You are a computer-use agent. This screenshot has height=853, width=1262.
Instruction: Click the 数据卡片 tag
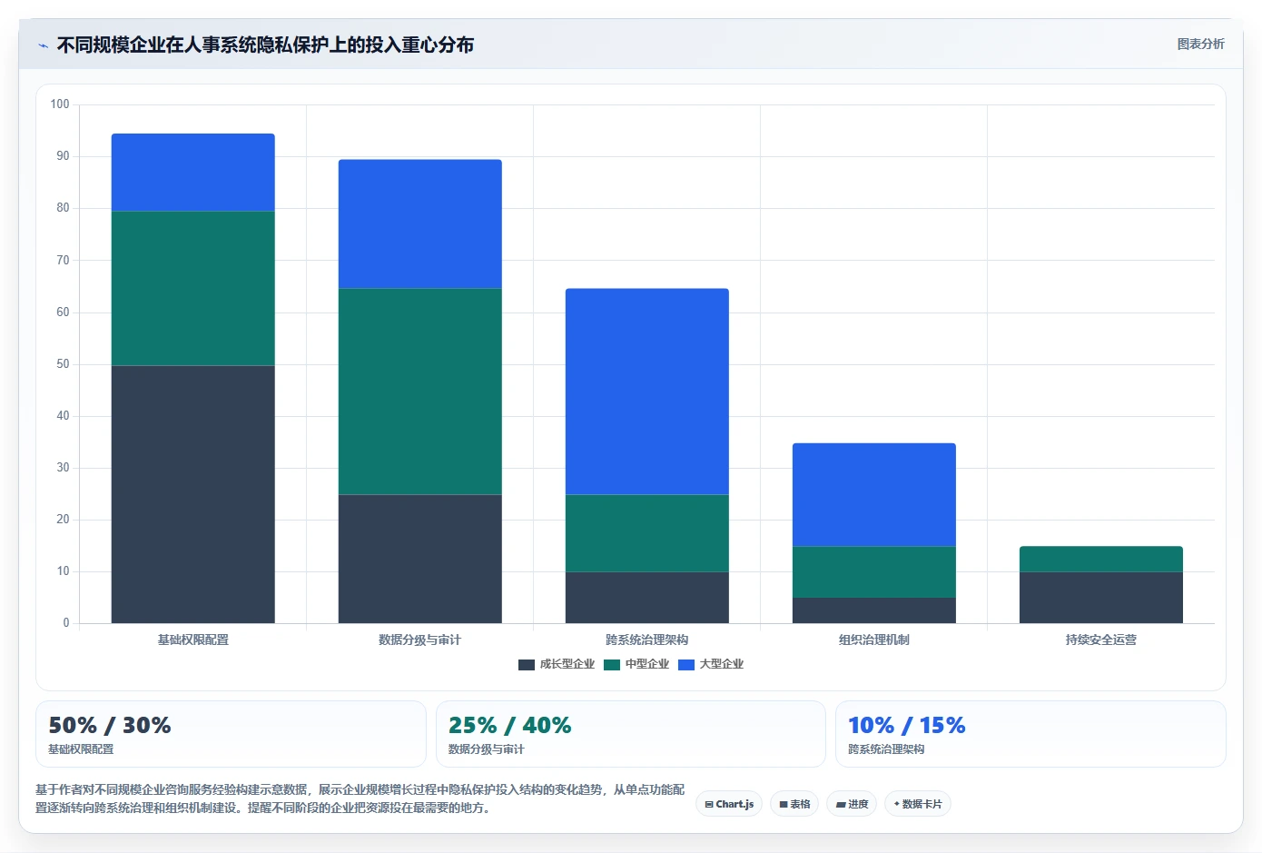click(x=918, y=804)
